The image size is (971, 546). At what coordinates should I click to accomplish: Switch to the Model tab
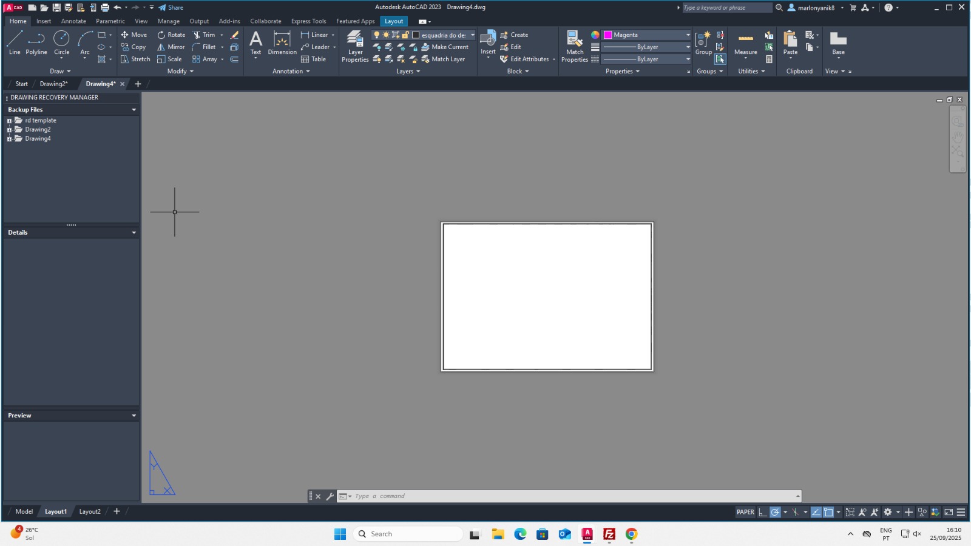(x=24, y=511)
